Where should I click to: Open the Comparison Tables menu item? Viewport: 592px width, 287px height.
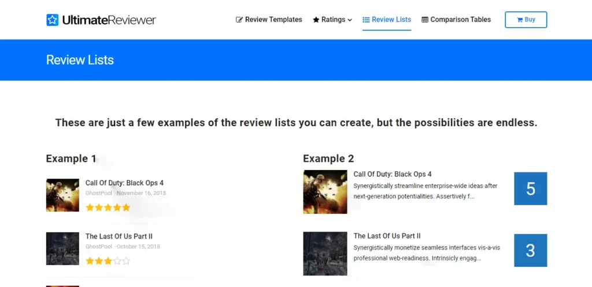456,20
